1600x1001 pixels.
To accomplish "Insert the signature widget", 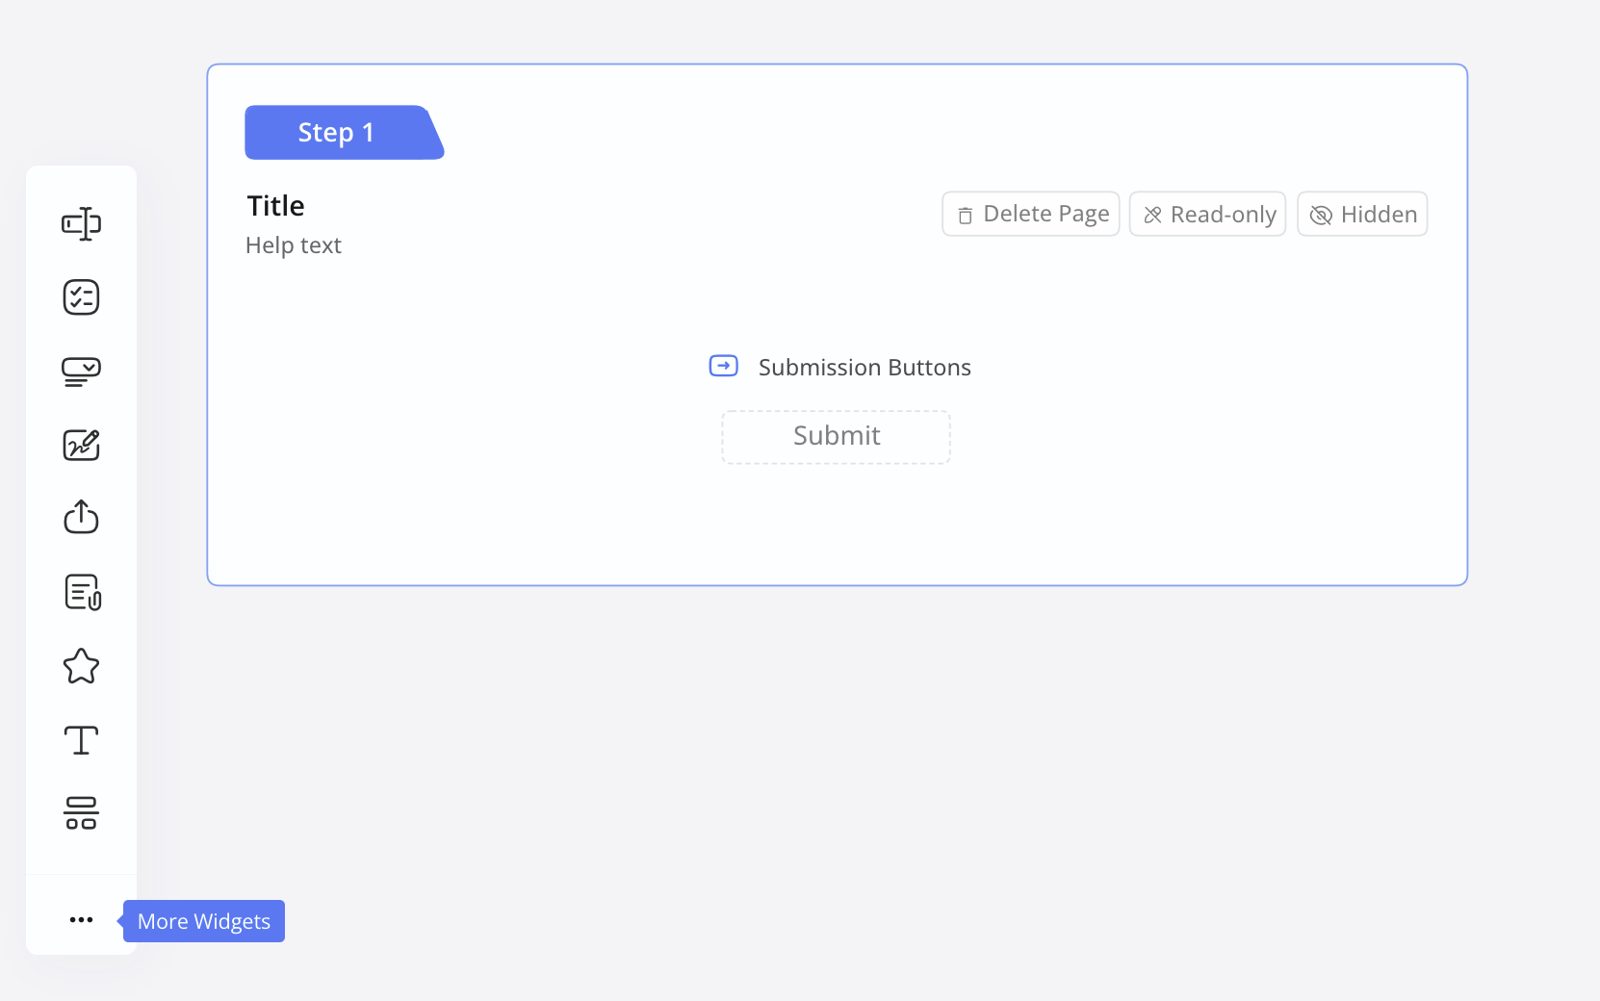I will pyautogui.click(x=81, y=445).
